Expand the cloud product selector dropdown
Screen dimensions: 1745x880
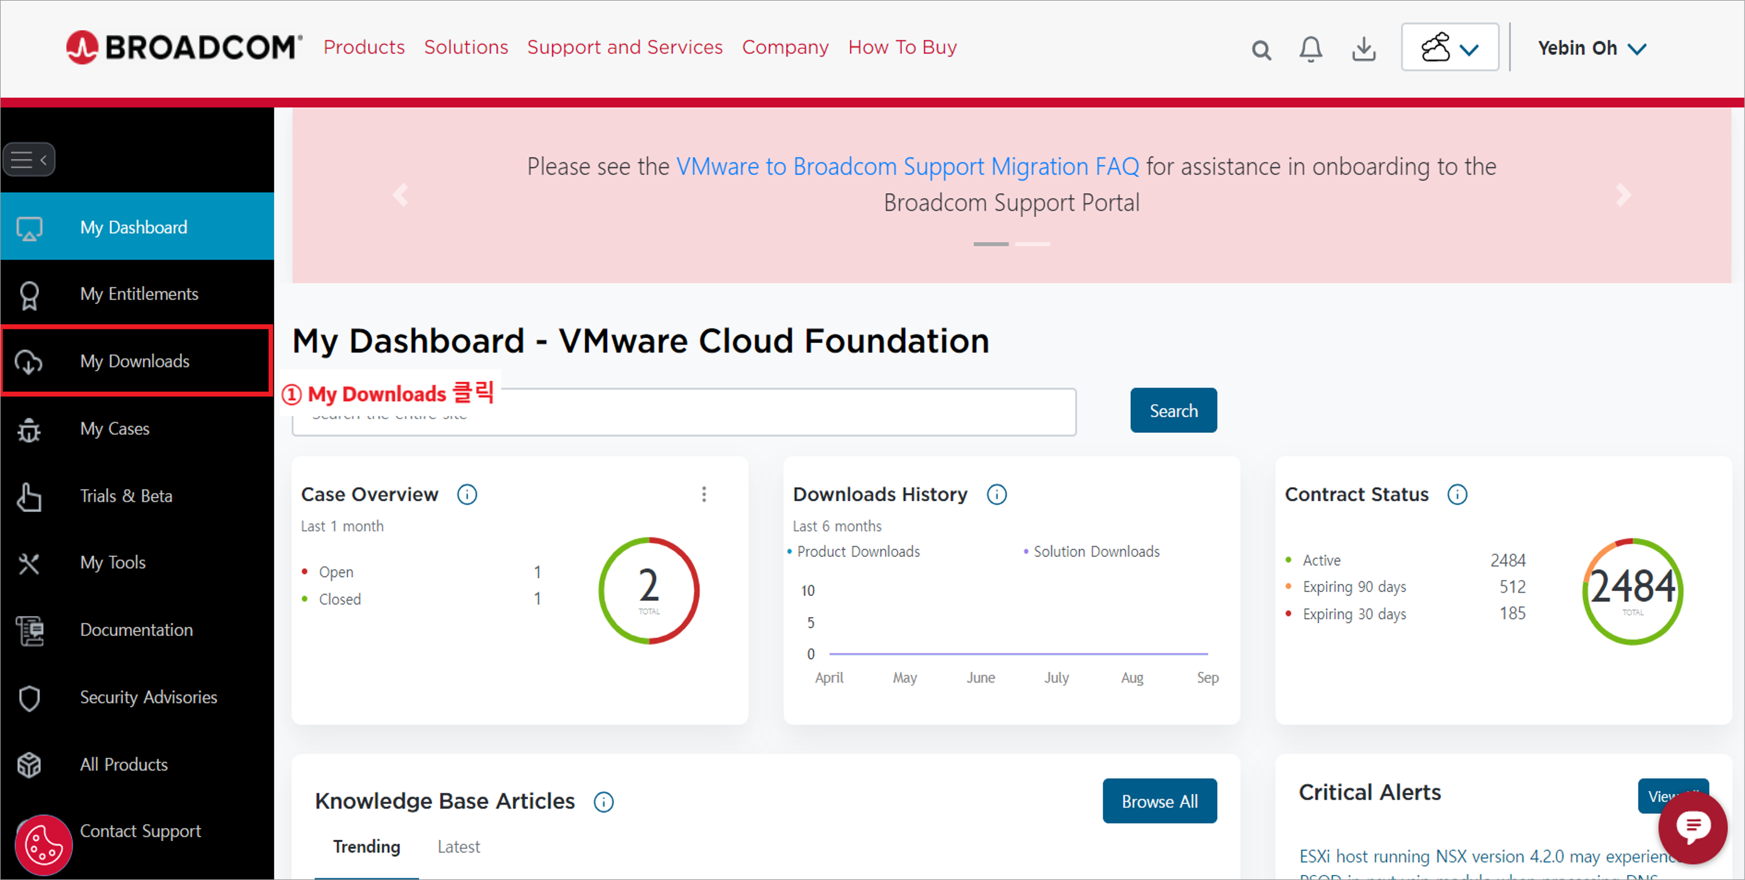[x=1449, y=48]
